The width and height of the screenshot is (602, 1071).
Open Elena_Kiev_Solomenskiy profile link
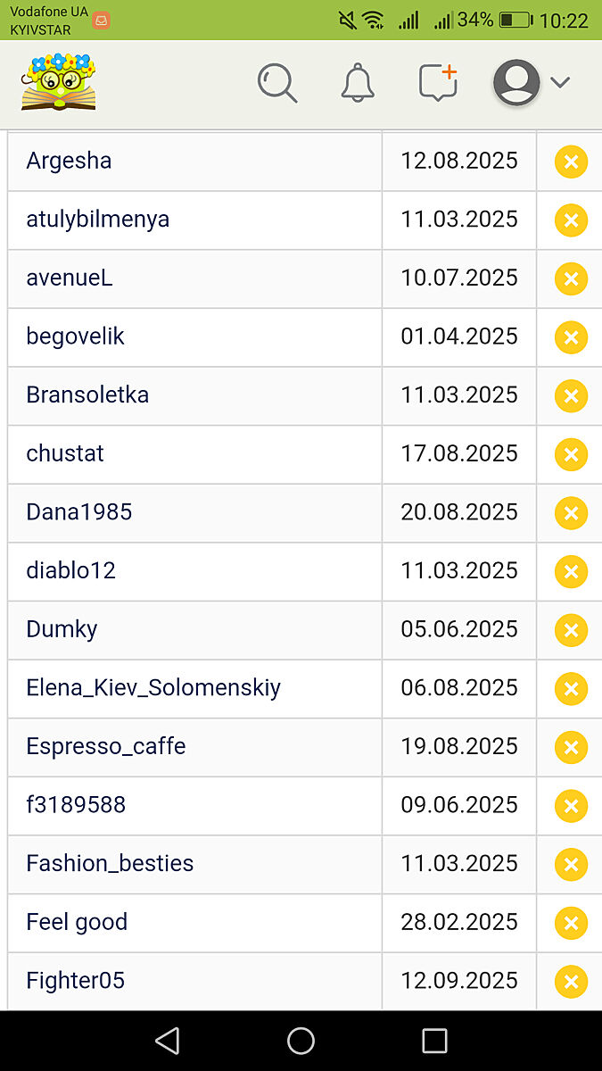click(153, 688)
